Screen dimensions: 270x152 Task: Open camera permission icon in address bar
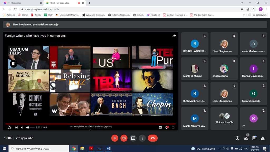(x=242, y=9)
